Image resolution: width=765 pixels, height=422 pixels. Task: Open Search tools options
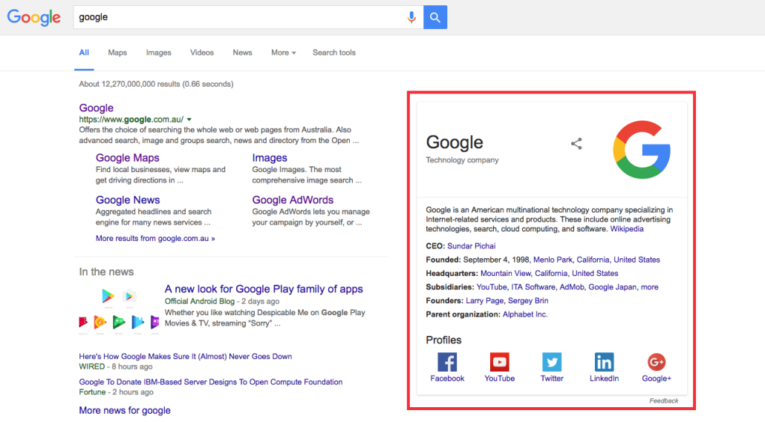coord(333,53)
